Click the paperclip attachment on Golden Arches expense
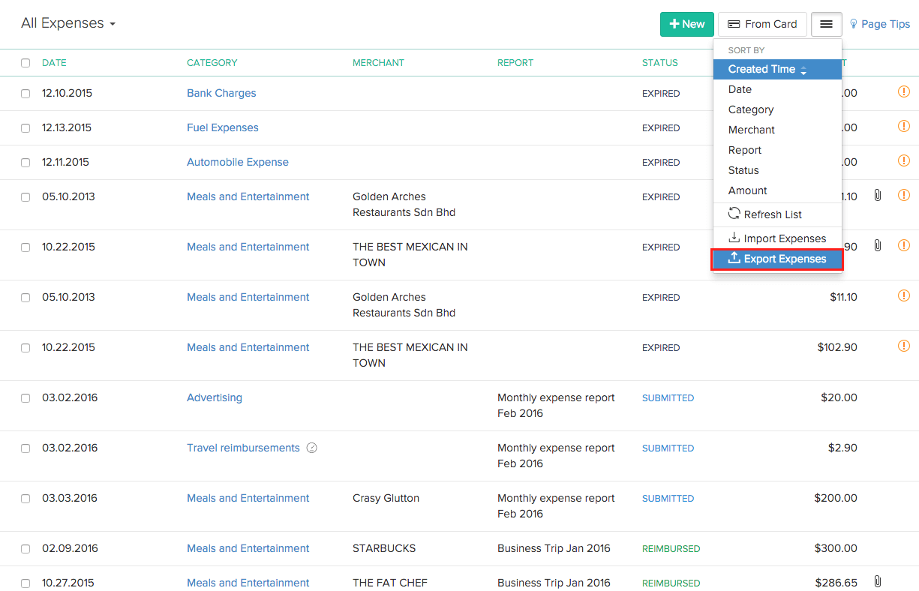The height and width of the screenshot is (591, 919). pos(878,196)
